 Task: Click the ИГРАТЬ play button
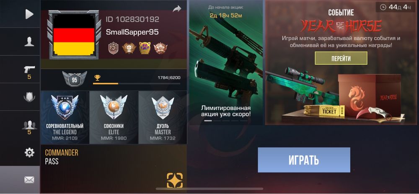click(x=304, y=160)
